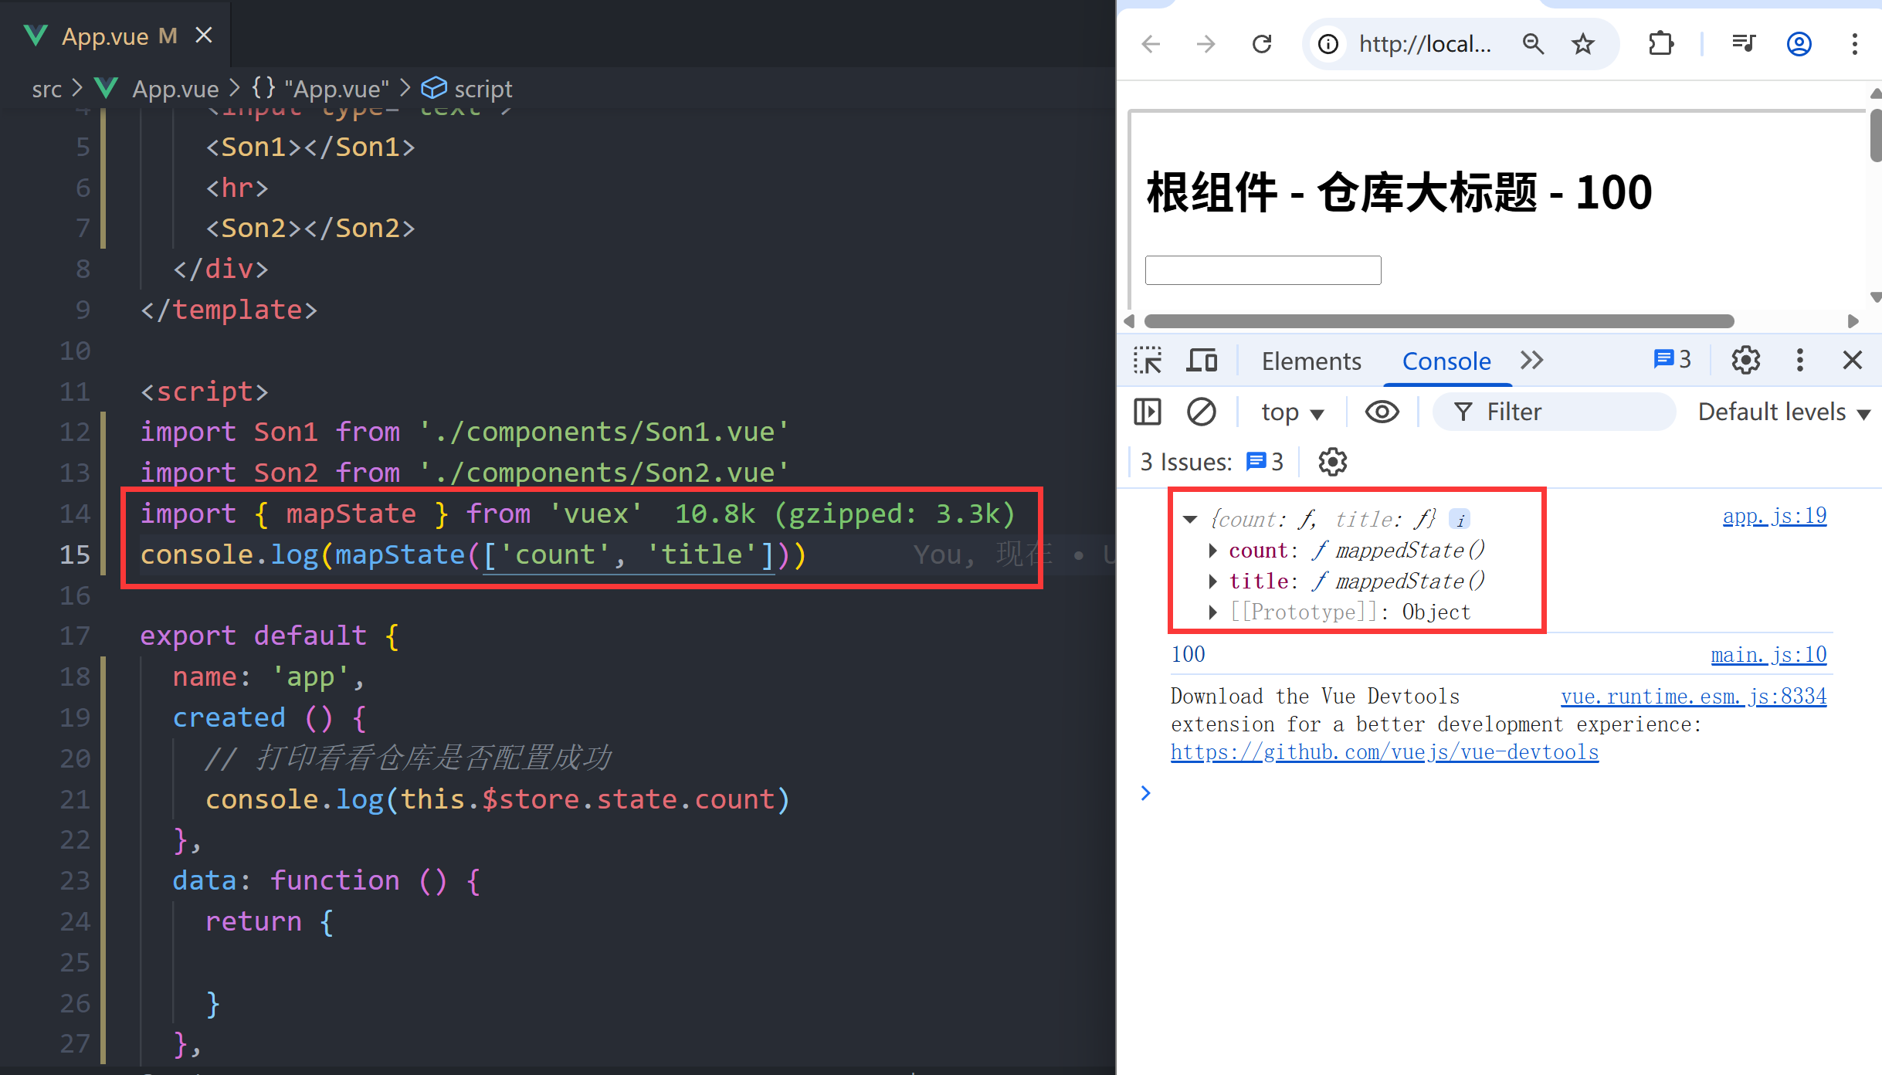This screenshot has width=1882, height=1075.
Task: Open the Default levels dropdown
Action: pos(1784,412)
